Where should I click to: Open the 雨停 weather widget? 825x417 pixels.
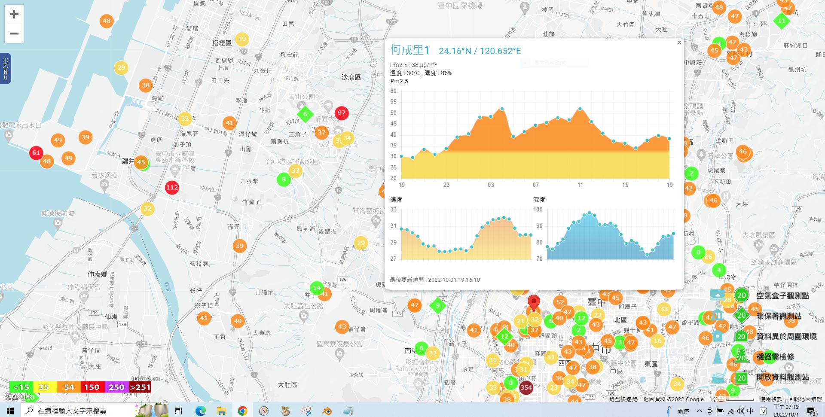678,411
